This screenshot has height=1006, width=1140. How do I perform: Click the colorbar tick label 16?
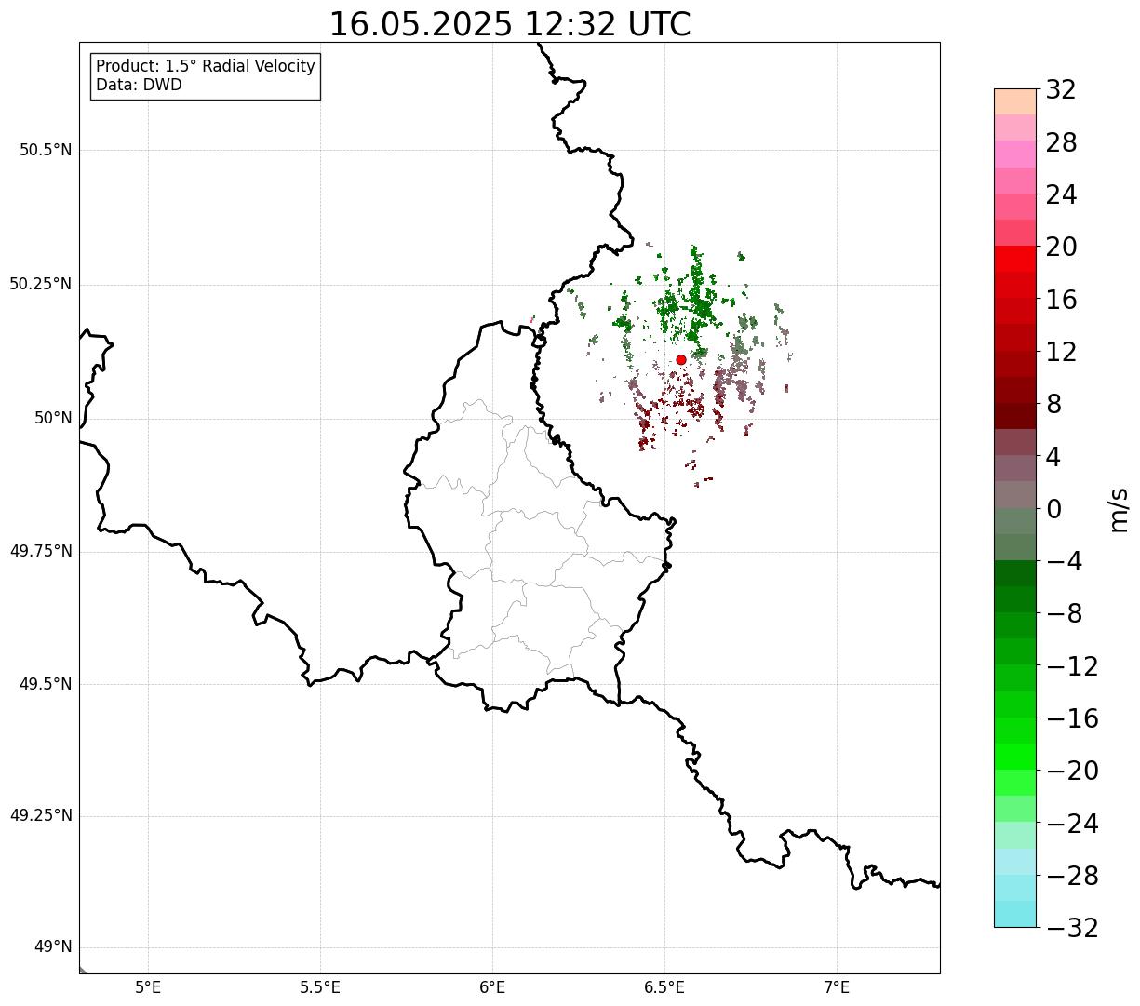[x=1061, y=300]
